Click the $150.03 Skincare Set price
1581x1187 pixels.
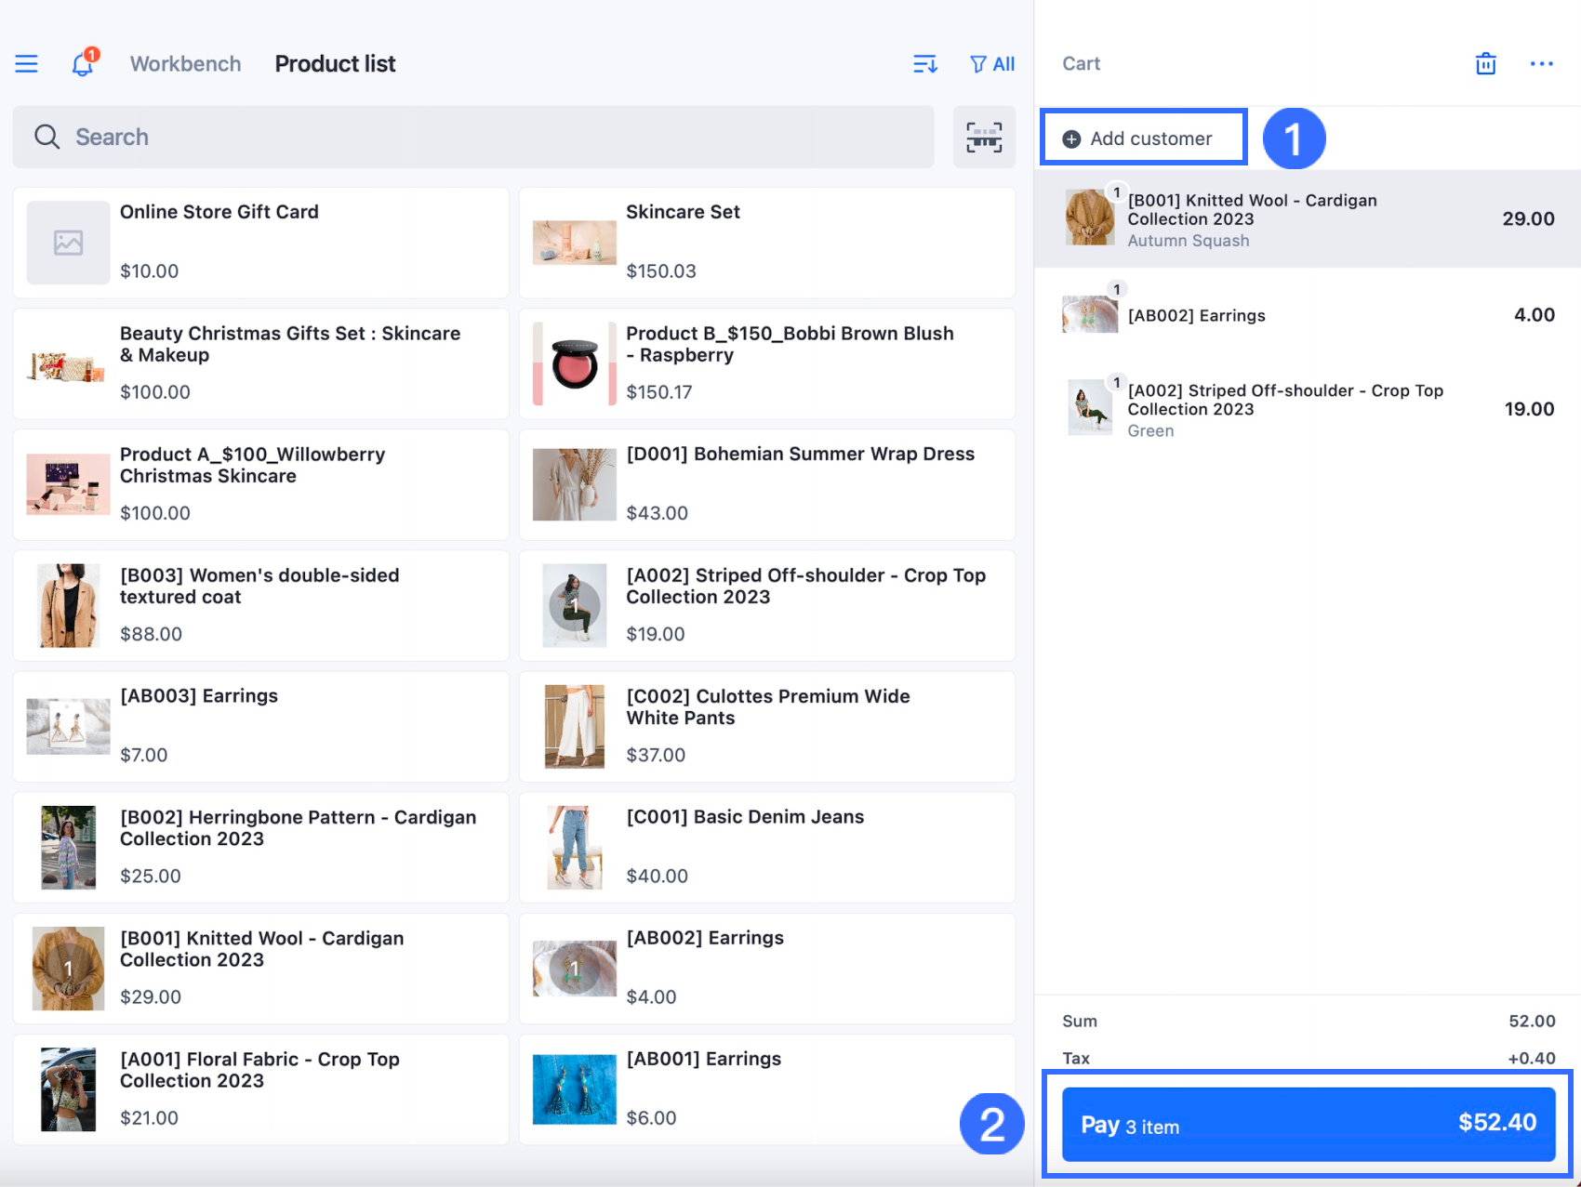pos(661,271)
